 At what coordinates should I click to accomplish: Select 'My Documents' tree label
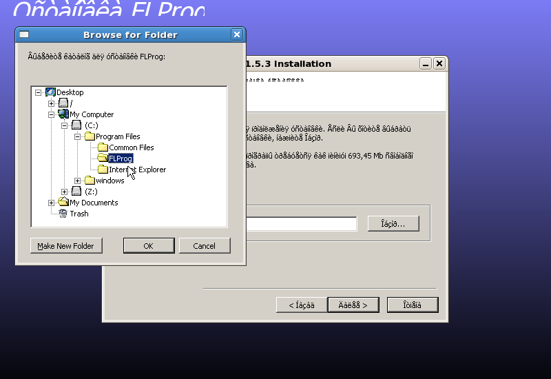click(94, 203)
